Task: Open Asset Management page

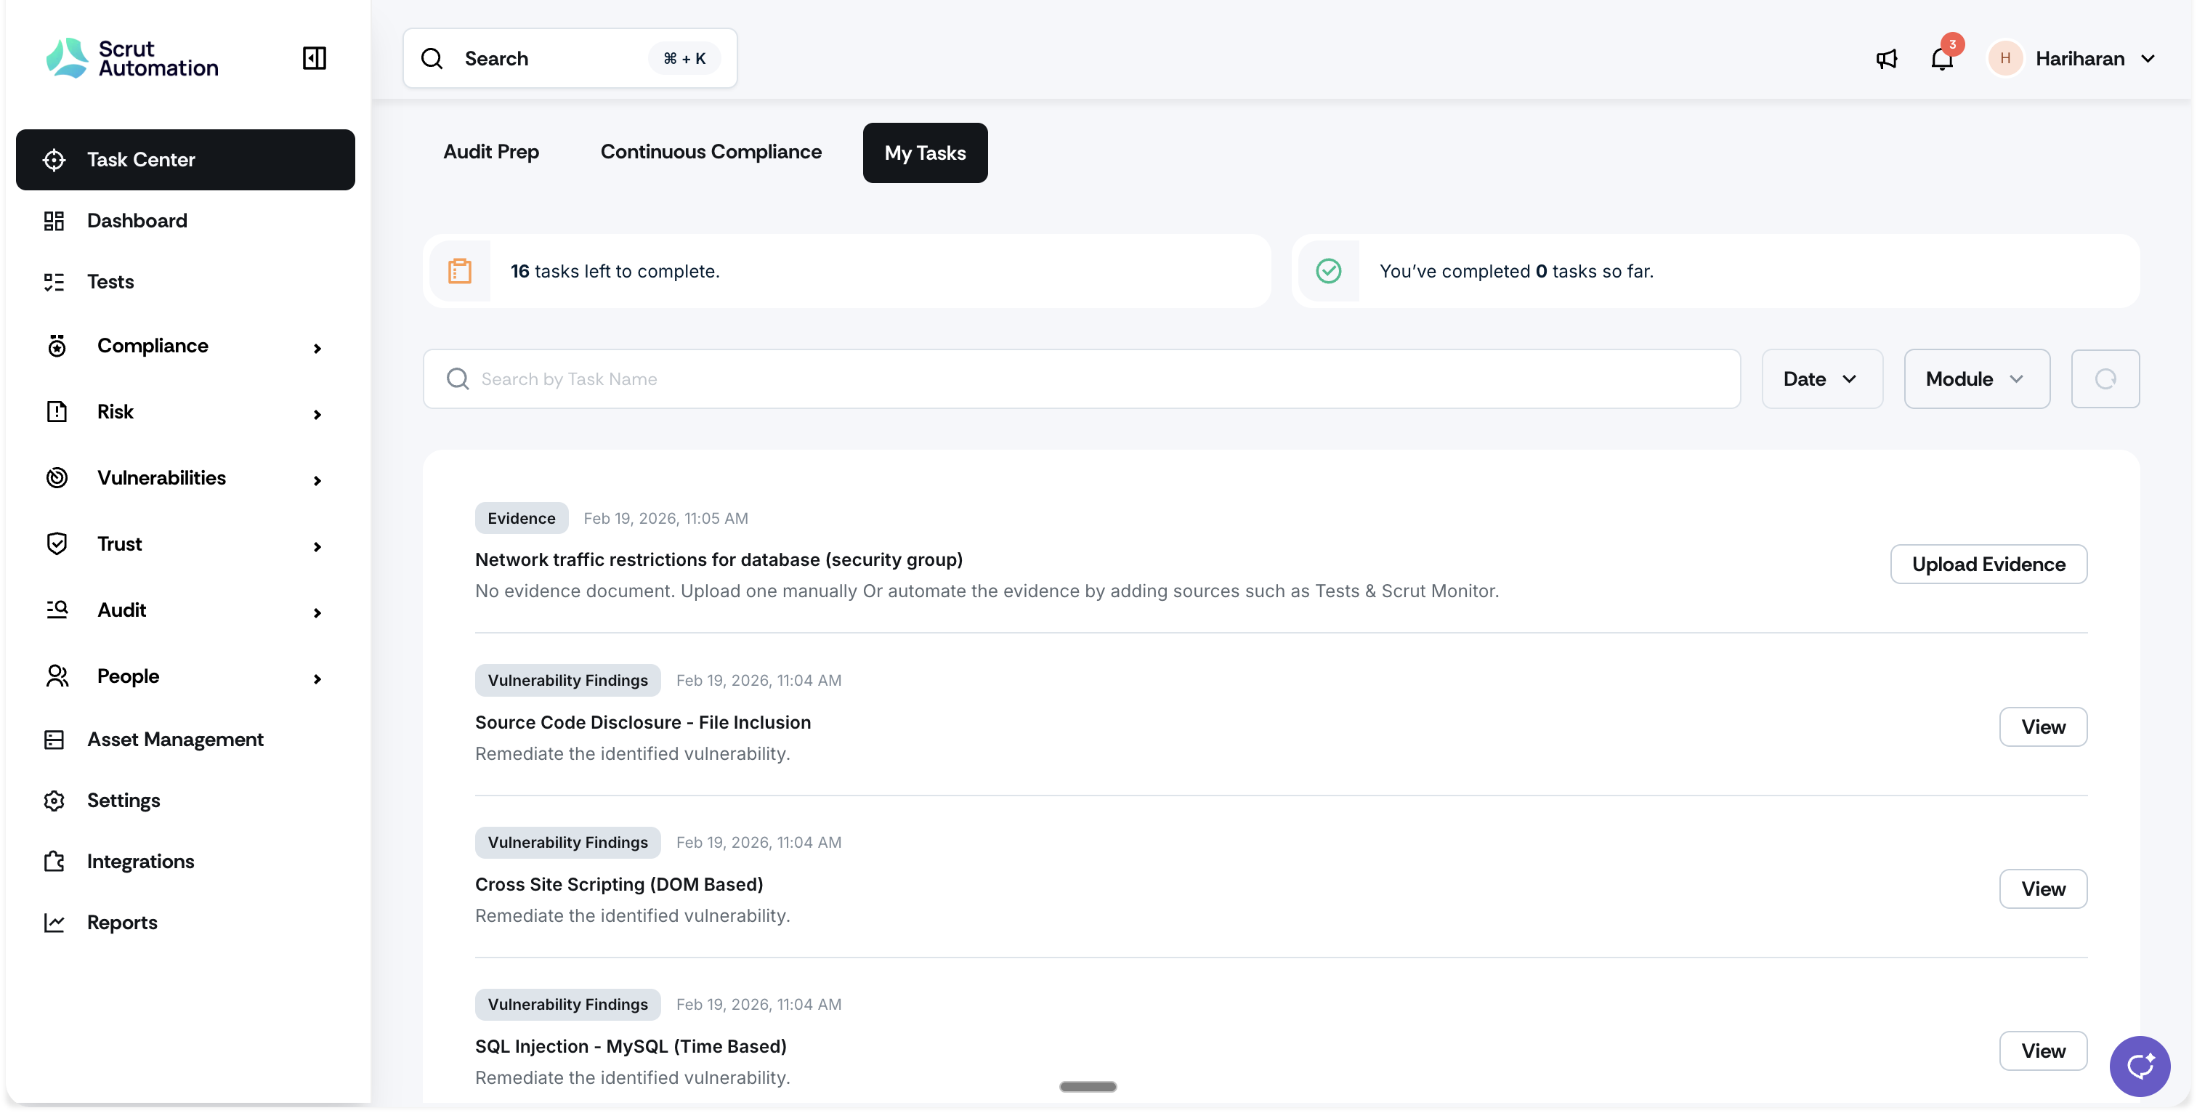Action: pyautogui.click(x=175, y=740)
